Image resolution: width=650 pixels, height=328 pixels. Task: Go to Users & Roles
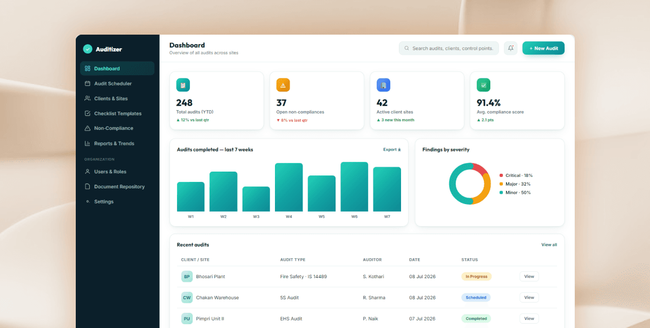(x=117, y=172)
